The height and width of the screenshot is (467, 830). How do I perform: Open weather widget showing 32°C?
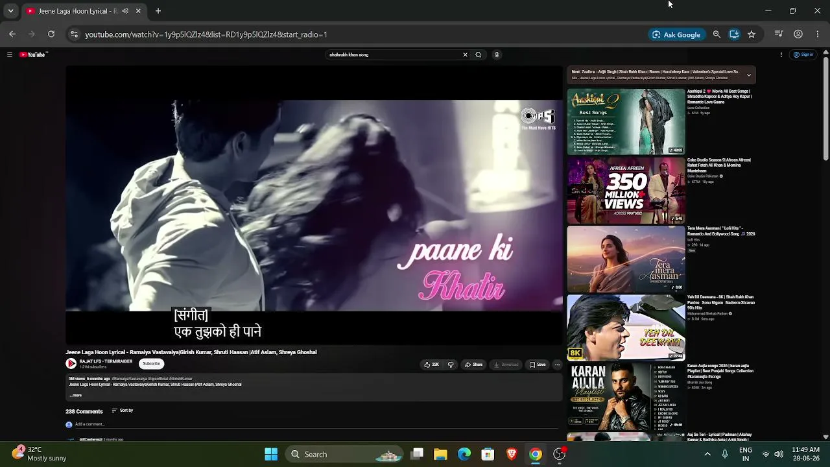tap(40, 453)
